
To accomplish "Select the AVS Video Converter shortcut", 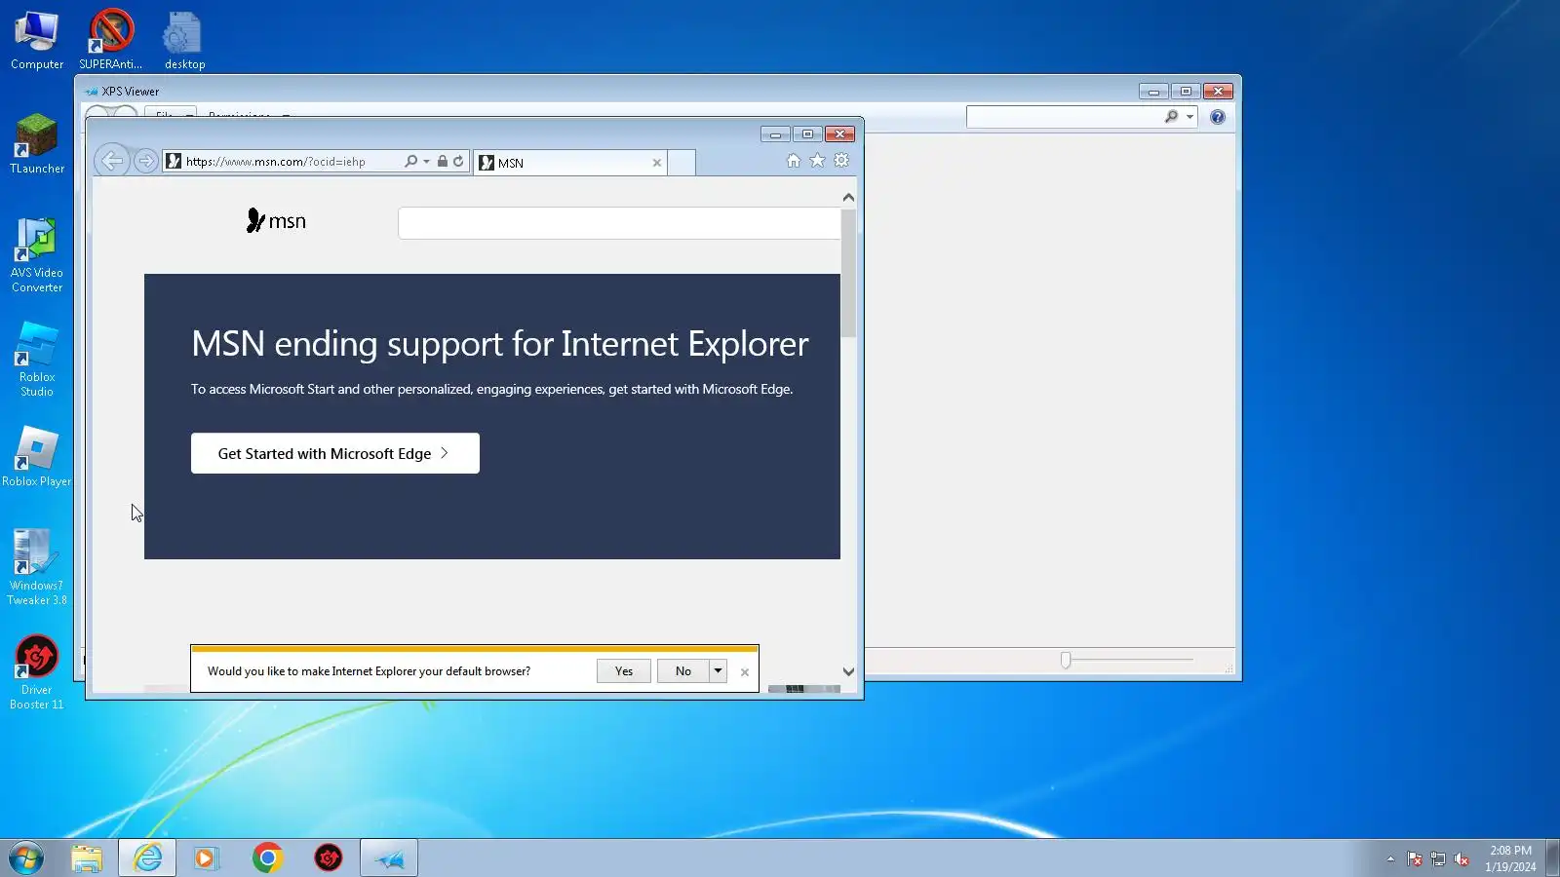I will [x=37, y=255].
